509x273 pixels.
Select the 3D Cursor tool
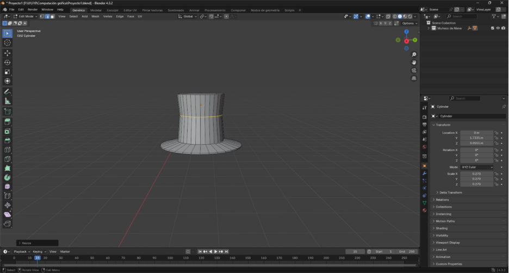pyautogui.click(x=8, y=42)
